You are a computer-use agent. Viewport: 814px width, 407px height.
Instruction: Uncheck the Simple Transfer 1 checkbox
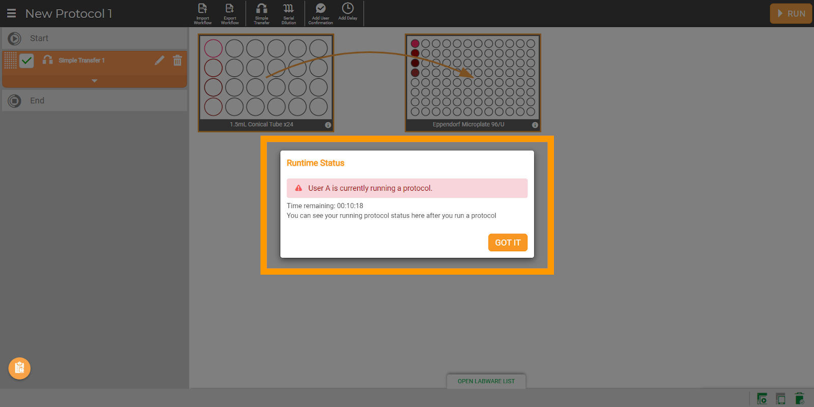(x=26, y=61)
